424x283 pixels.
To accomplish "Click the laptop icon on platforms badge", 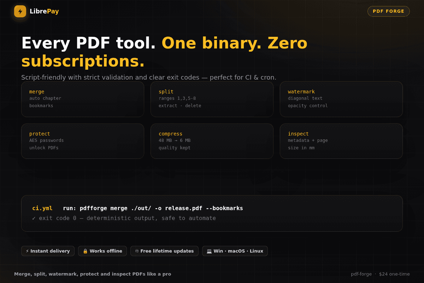I will 209,251.
